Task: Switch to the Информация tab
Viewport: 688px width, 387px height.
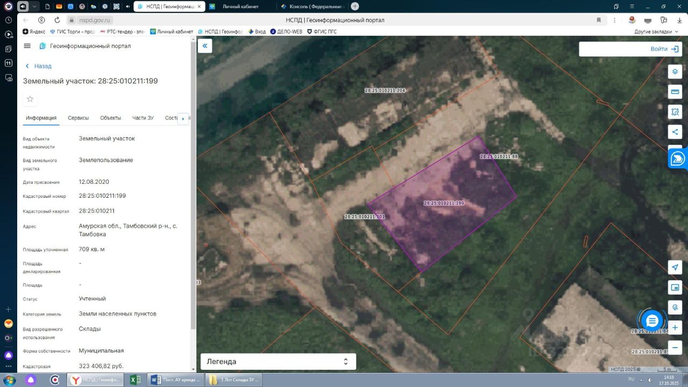Action: 41,118
